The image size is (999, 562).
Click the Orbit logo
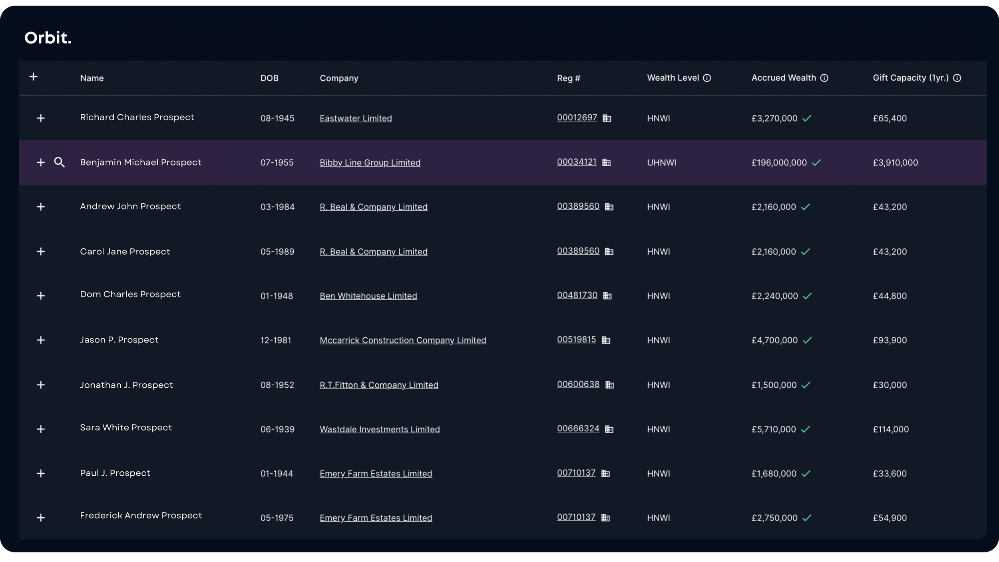[48, 38]
